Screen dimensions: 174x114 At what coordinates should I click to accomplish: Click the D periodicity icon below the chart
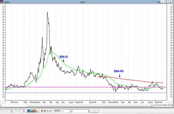[x=157, y=105]
